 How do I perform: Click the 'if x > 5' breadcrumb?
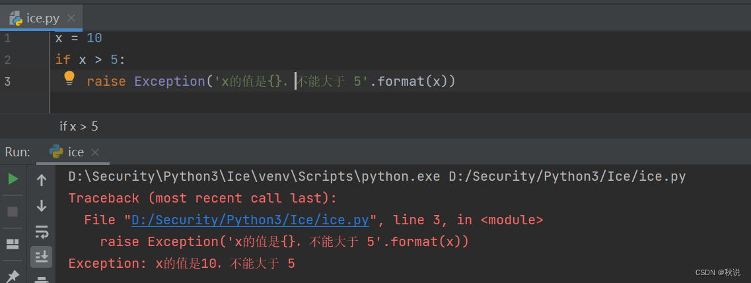coord(79,127)
